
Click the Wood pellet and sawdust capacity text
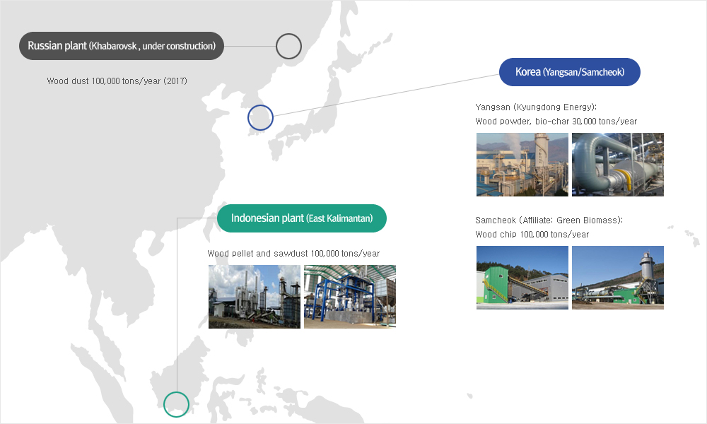(x=293, y=254)
